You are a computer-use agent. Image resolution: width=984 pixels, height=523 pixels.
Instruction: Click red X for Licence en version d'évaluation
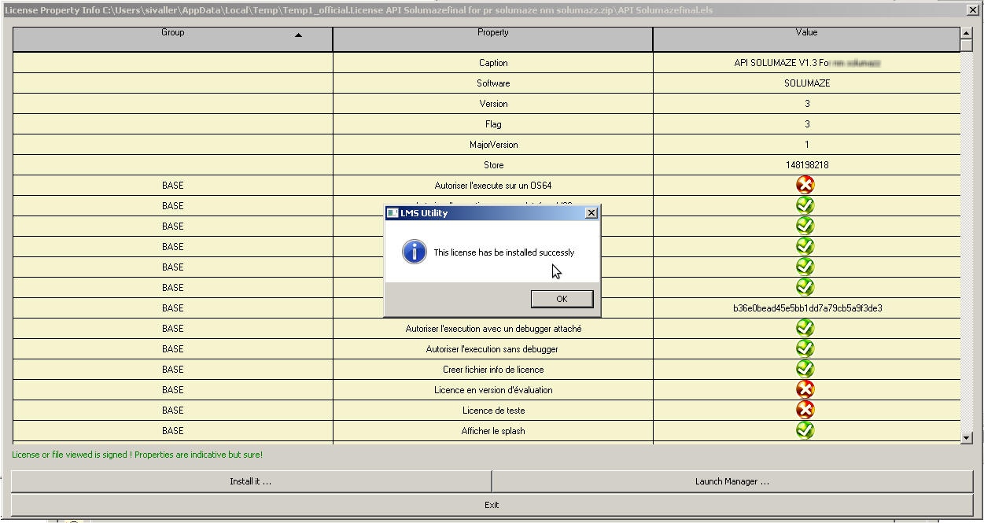click(805, 389)
